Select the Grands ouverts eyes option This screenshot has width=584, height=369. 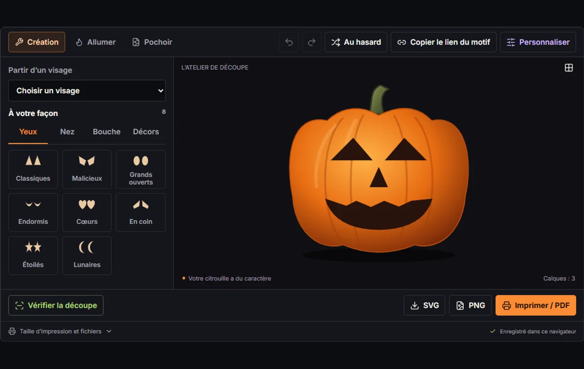(x=141, y=169)
